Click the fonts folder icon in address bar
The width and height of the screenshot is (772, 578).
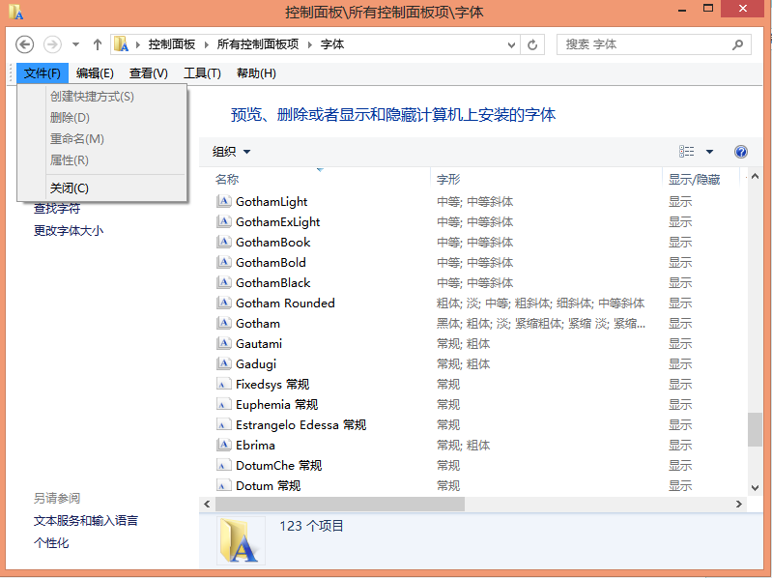click(121, 44)
